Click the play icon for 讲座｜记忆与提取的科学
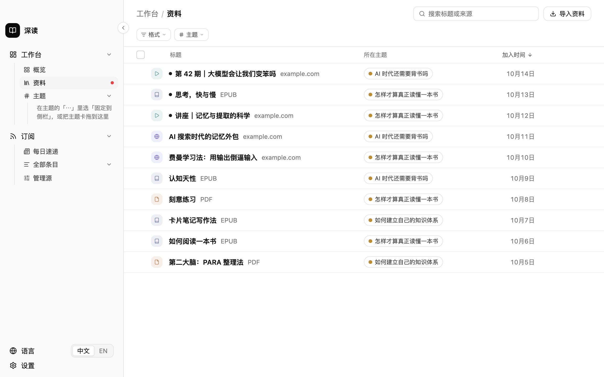This screenshot has width=604, height=377. pos(157,115)
